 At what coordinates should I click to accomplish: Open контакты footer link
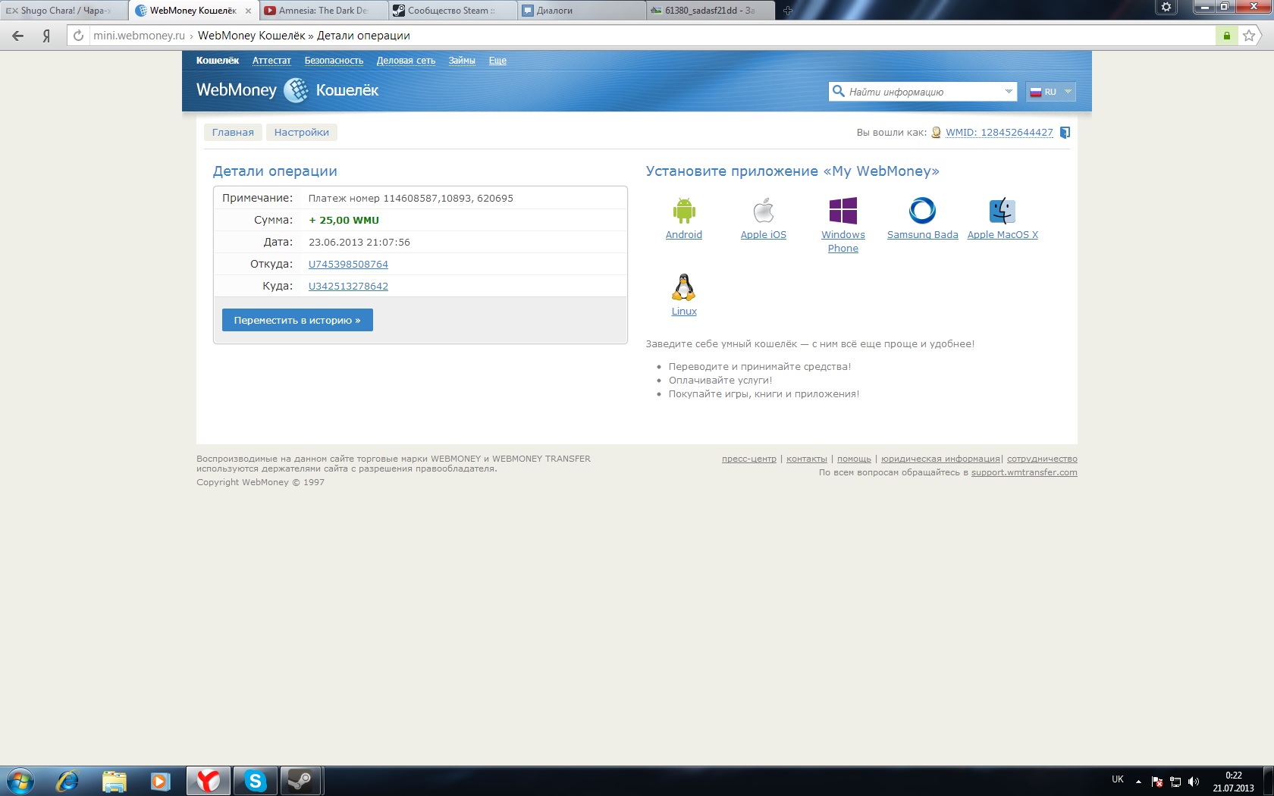[807, 459]
